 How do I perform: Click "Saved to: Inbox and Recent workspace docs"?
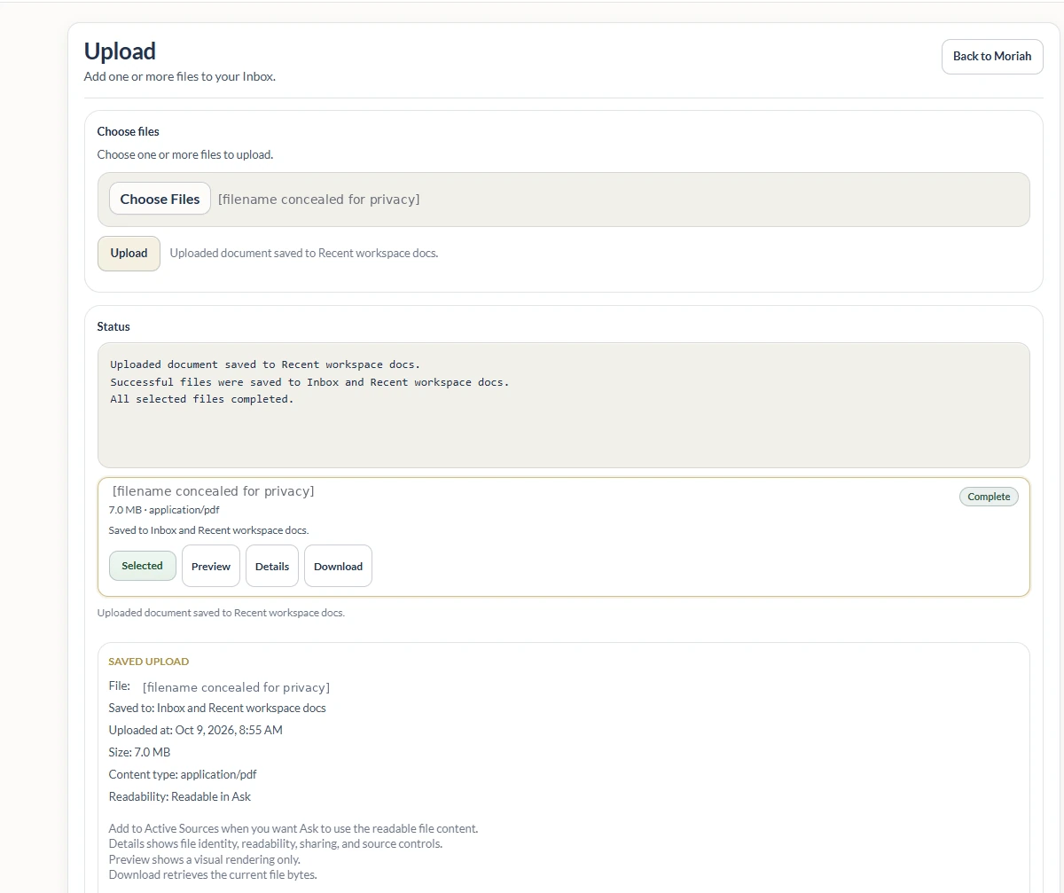coord(217,709)
